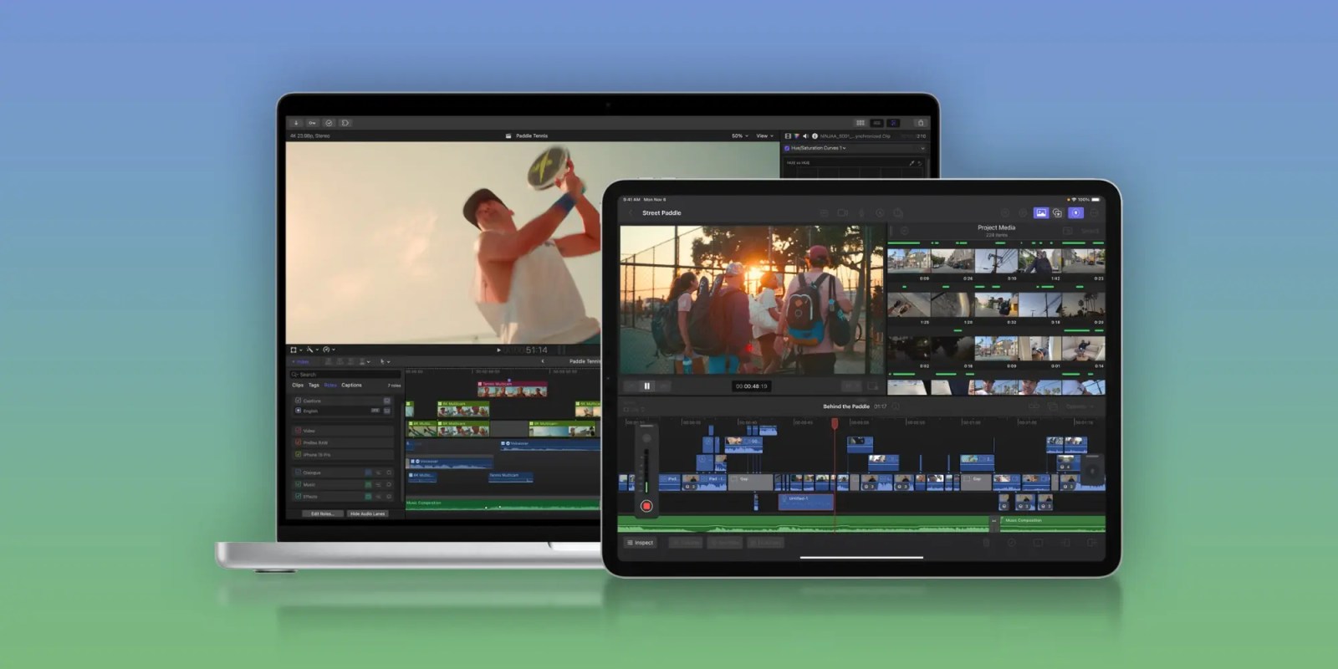Toggle the Music role checkbox
The height and width of the screenshot is (669, 1338).
pyautogui.click(x=298, y=484)
